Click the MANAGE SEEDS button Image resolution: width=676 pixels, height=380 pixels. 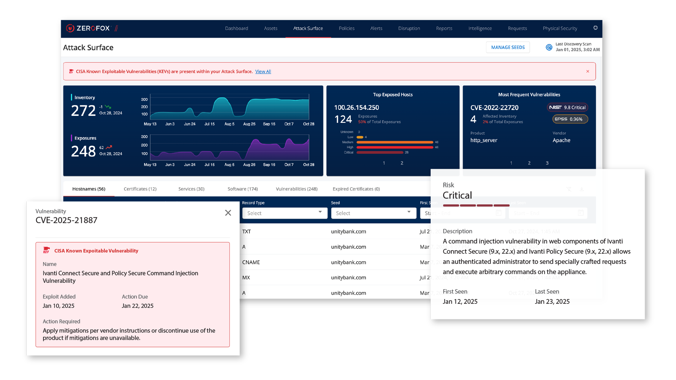pos(508,47)
